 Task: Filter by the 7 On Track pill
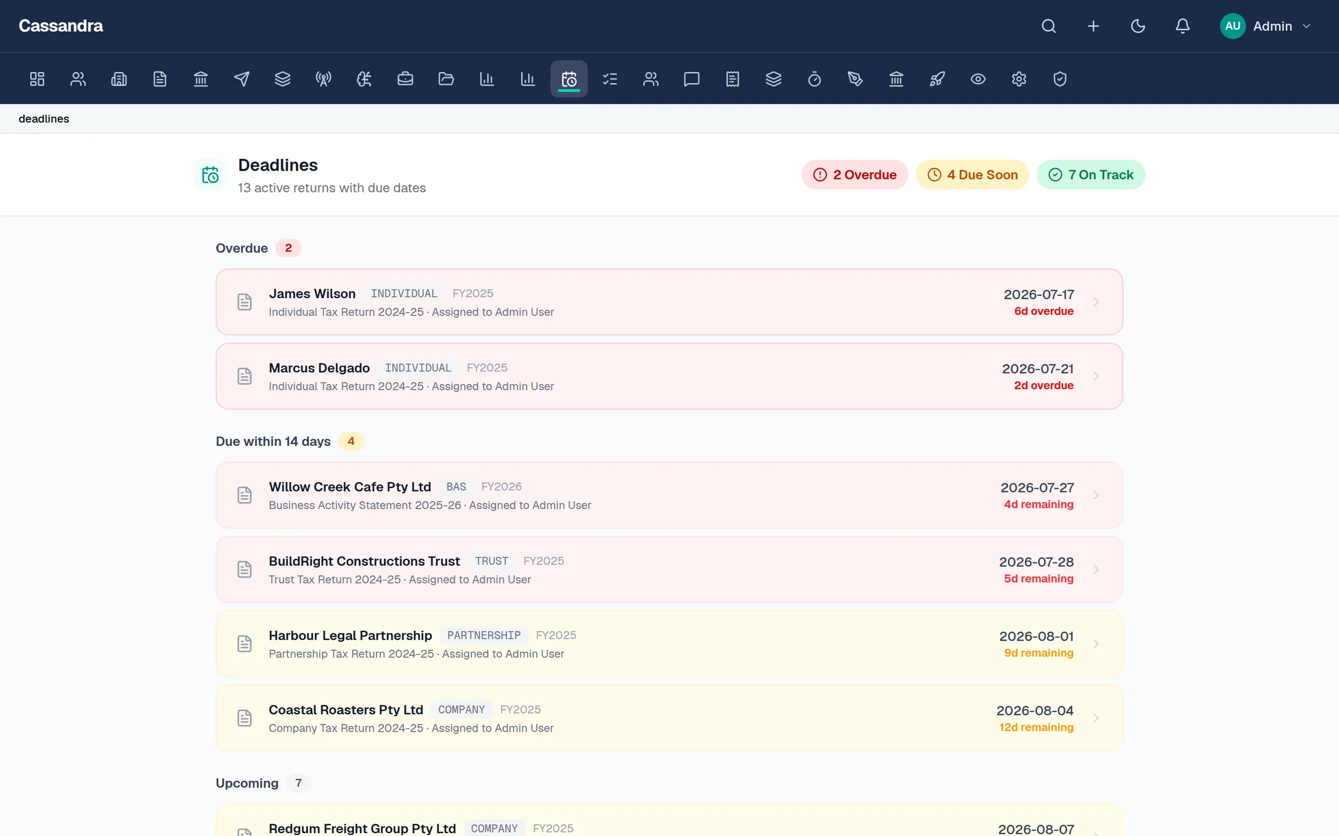(x=1091, y=174)
